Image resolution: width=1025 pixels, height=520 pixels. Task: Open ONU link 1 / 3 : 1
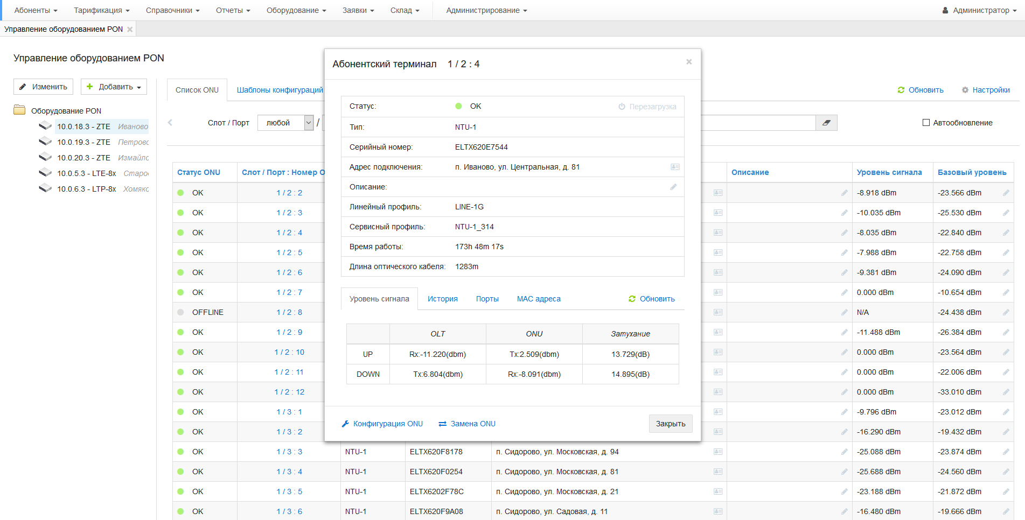(289, 412)
